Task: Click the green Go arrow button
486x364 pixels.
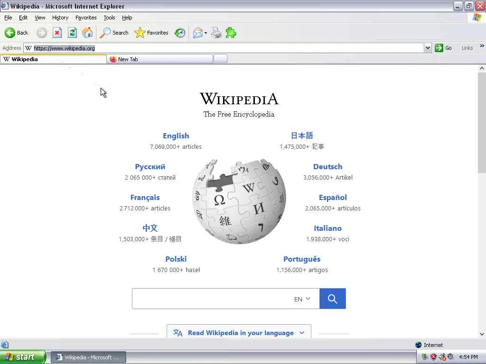Action: click(443, 48)
